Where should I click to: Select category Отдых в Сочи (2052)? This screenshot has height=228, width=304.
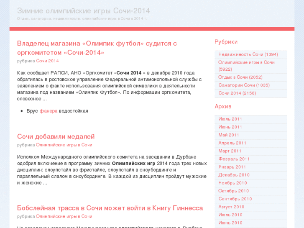(240, 77)
